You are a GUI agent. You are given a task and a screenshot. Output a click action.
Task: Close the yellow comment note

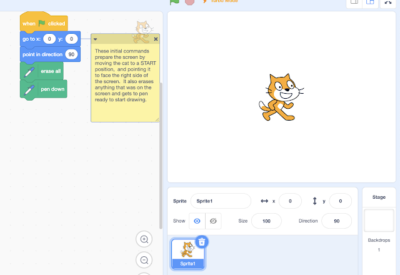point(156,39)
